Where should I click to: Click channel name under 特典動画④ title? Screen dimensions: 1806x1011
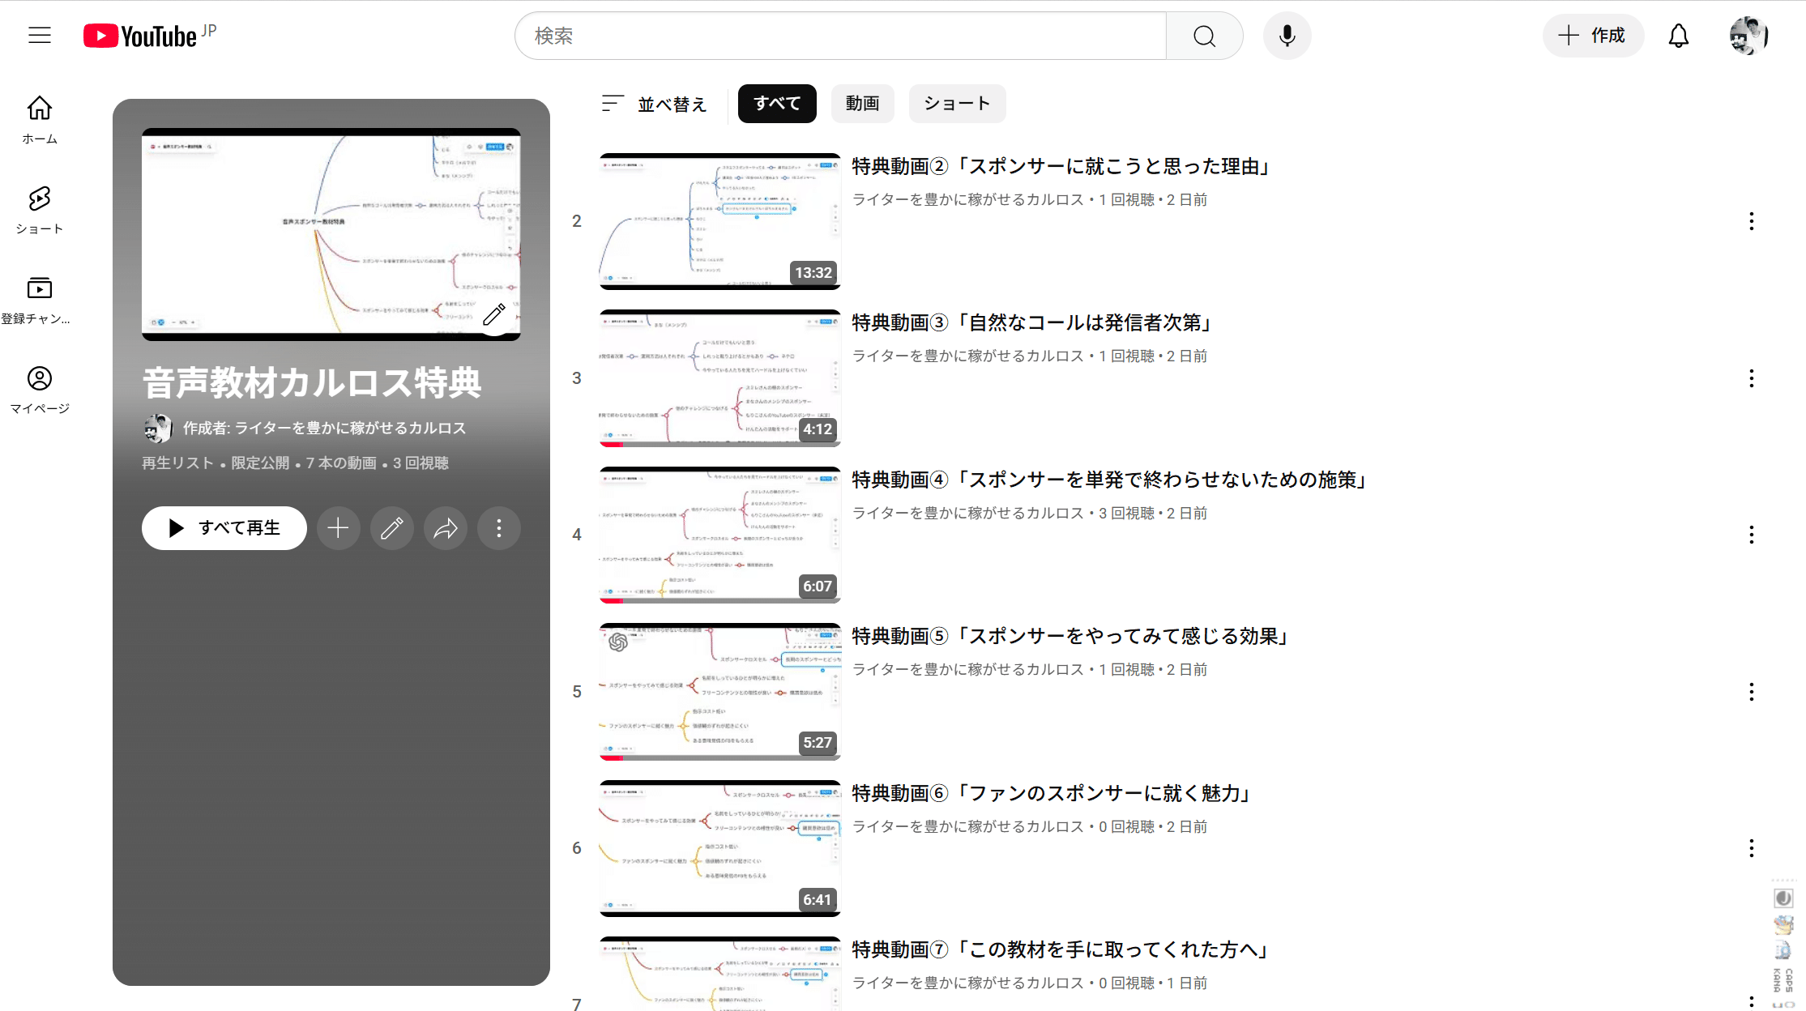pyautogui.click(x=967, y=513)
